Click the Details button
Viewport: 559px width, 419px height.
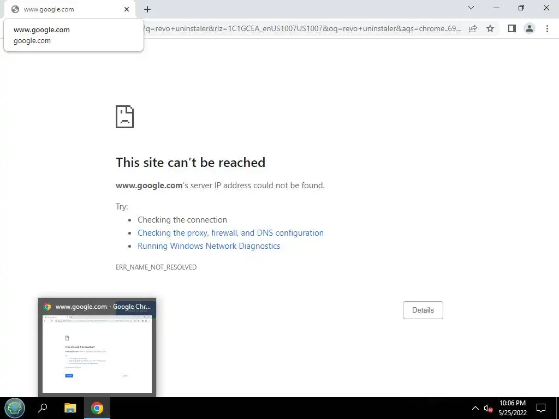pyautogui.click(x=423, y=310)
